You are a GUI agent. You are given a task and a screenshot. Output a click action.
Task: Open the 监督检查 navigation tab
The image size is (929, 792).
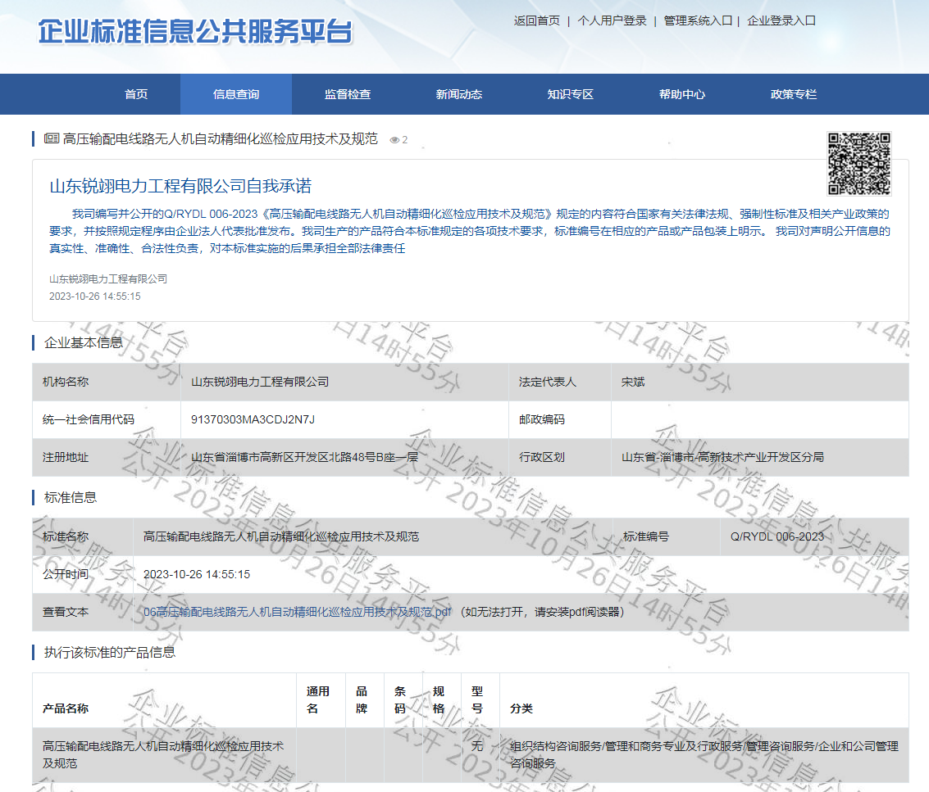point(348,94)
